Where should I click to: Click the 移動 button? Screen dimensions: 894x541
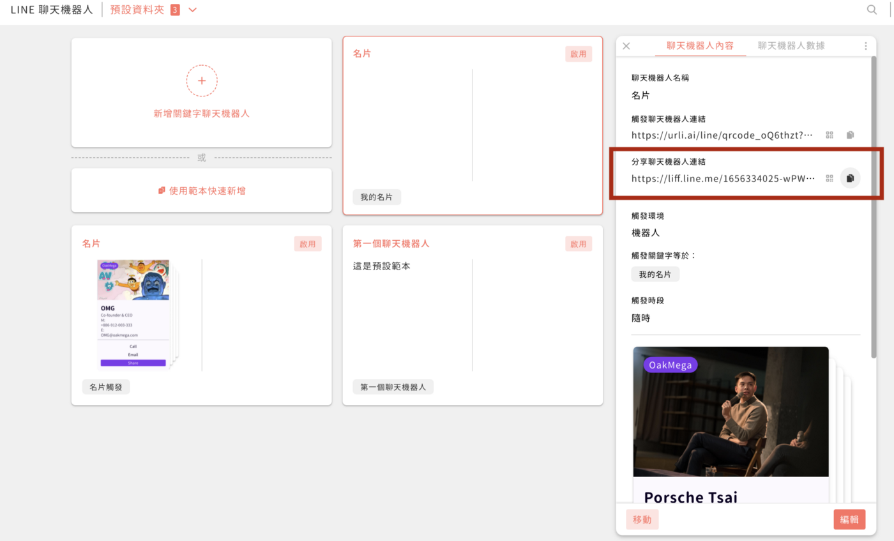[x=642, y=519]
